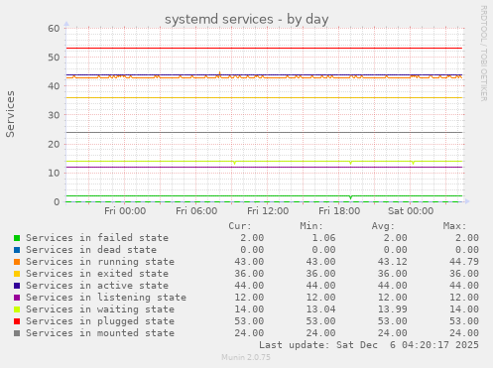Click the green failed state legend swatch
This screenshot has width=493, height=368.
coord(17,238)
